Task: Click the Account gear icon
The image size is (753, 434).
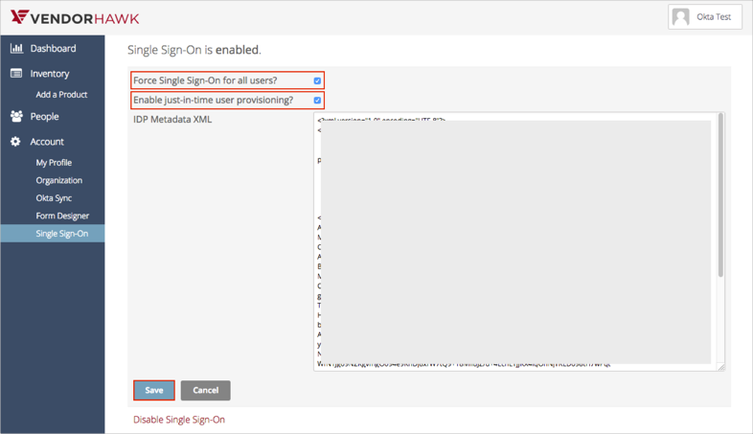Action: 16,142
